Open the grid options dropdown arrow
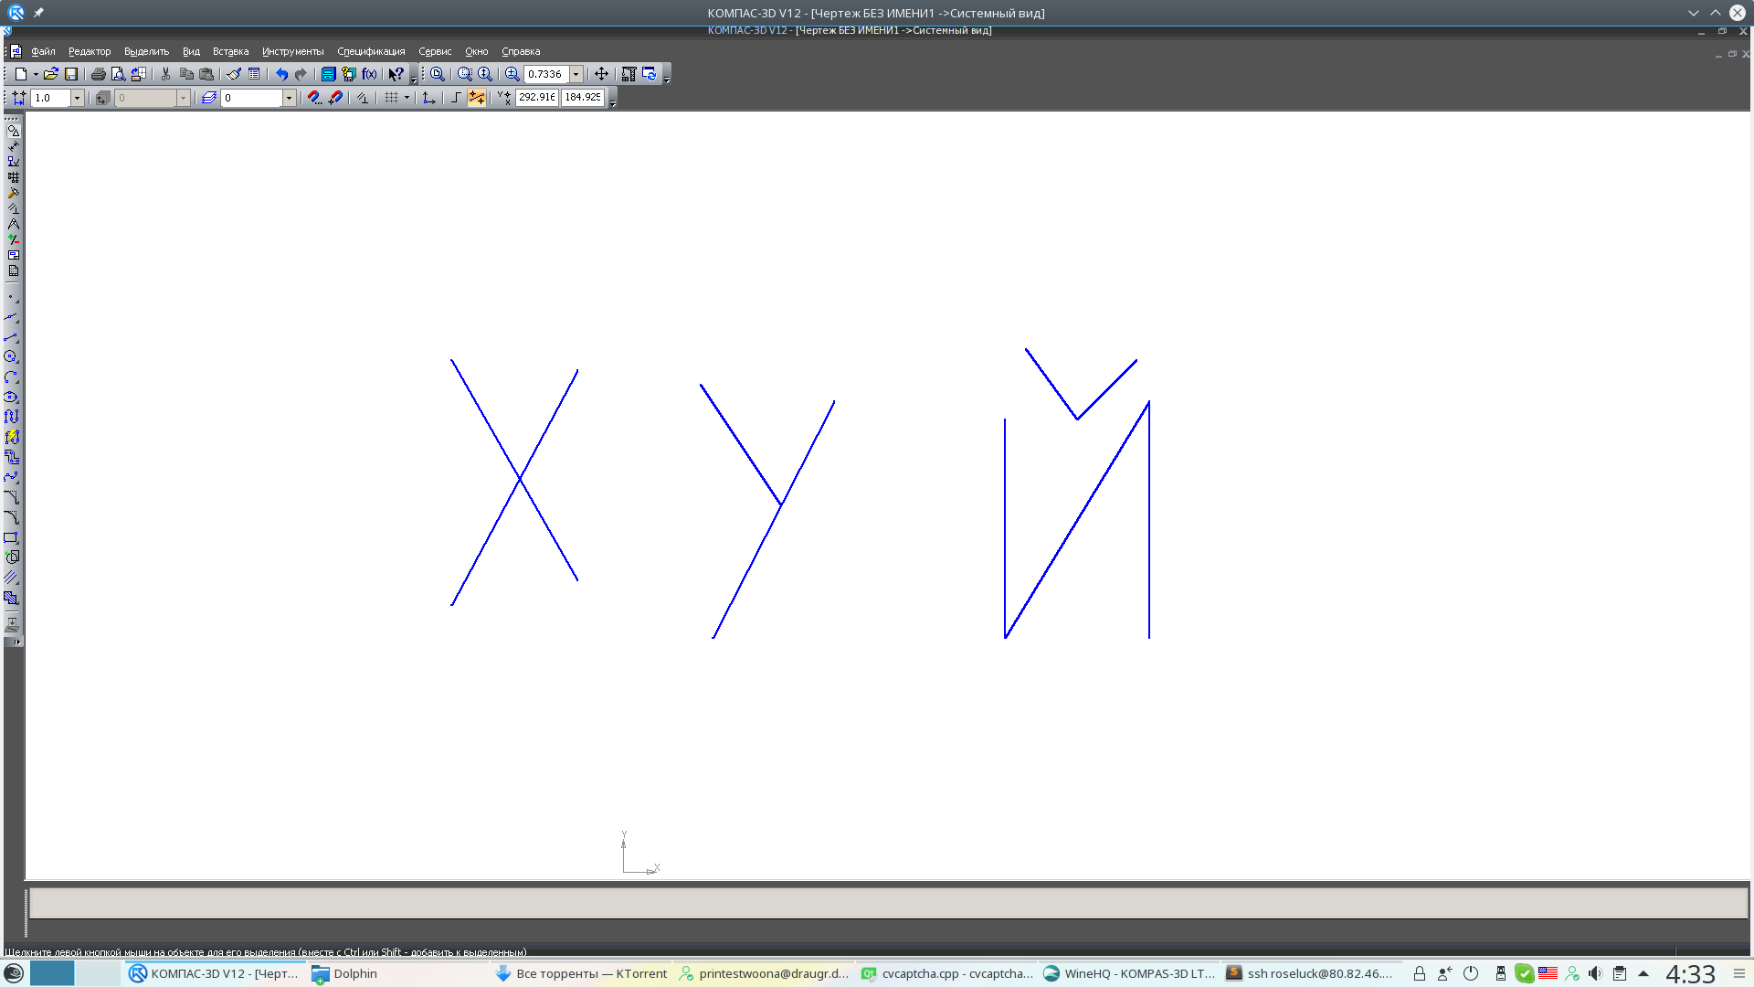 (x=407, y=98)
